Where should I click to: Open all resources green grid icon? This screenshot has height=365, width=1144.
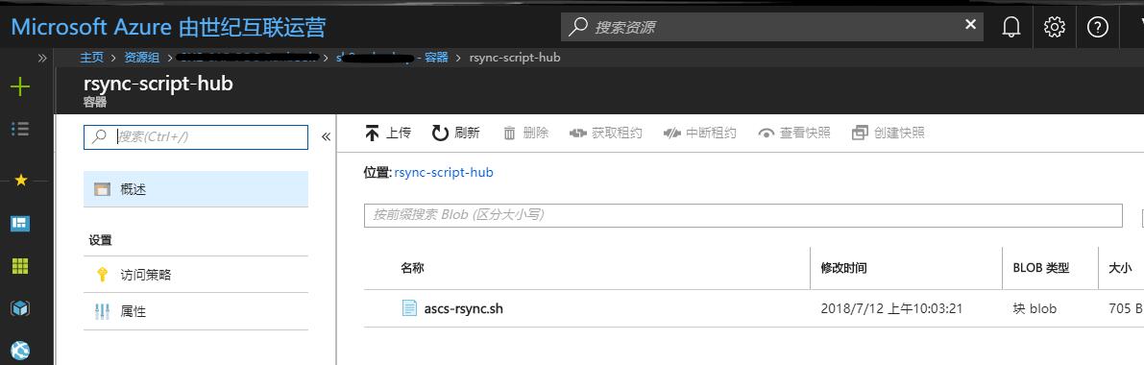[x=20, y=266]
